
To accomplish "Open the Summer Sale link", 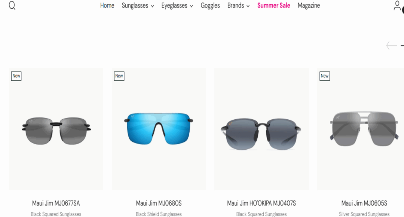I will 273,5.
